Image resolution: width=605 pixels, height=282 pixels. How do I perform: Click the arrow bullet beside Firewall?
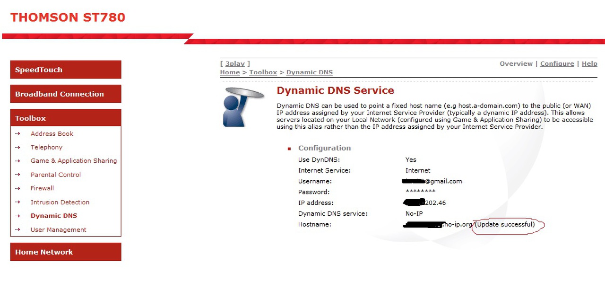click(18, 188)
